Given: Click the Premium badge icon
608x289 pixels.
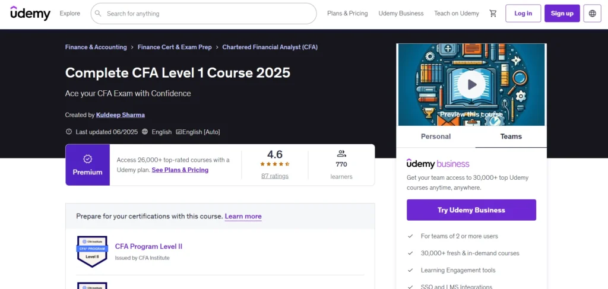Looking at the screenshot, I should [x=87, y=159].
